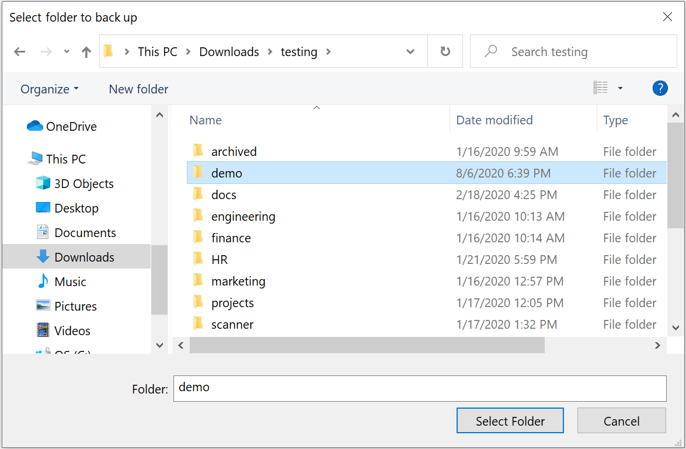The height and width of the screenshot is (449, 686).
Task: Go up one folder level
Action: 86,52
